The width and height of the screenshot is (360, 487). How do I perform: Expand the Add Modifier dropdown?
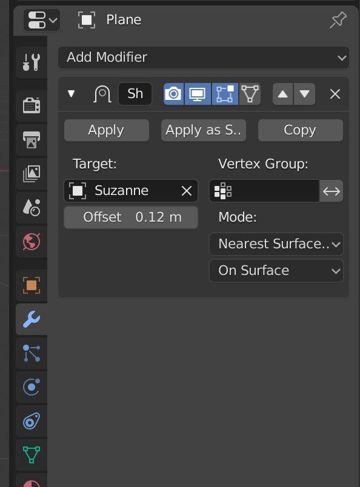[x=204, y=58]
